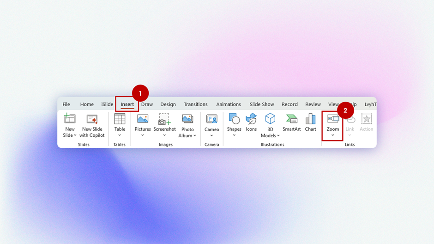The height and width of the screenshot is (244, 434).
Task: Switch to the Slide Show tab
Action: (262, 104)
